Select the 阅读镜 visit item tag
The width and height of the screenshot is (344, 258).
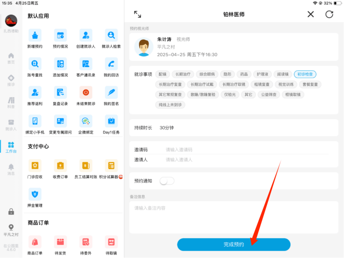click(x=283, y=74)
